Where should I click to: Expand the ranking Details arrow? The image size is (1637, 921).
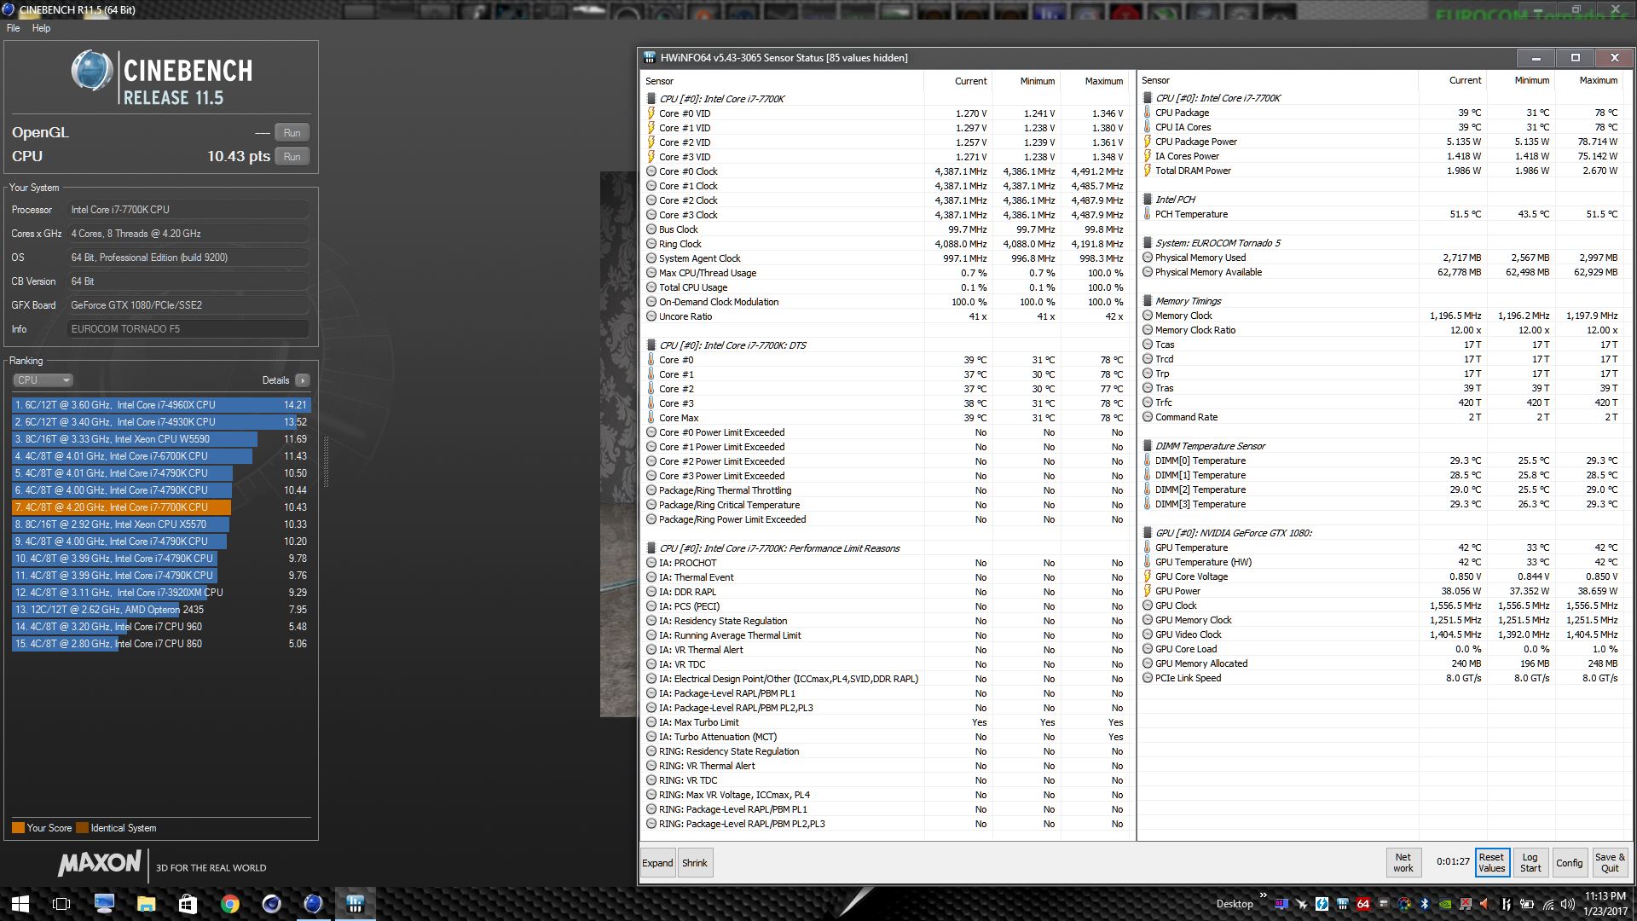(x=303, y=380)
